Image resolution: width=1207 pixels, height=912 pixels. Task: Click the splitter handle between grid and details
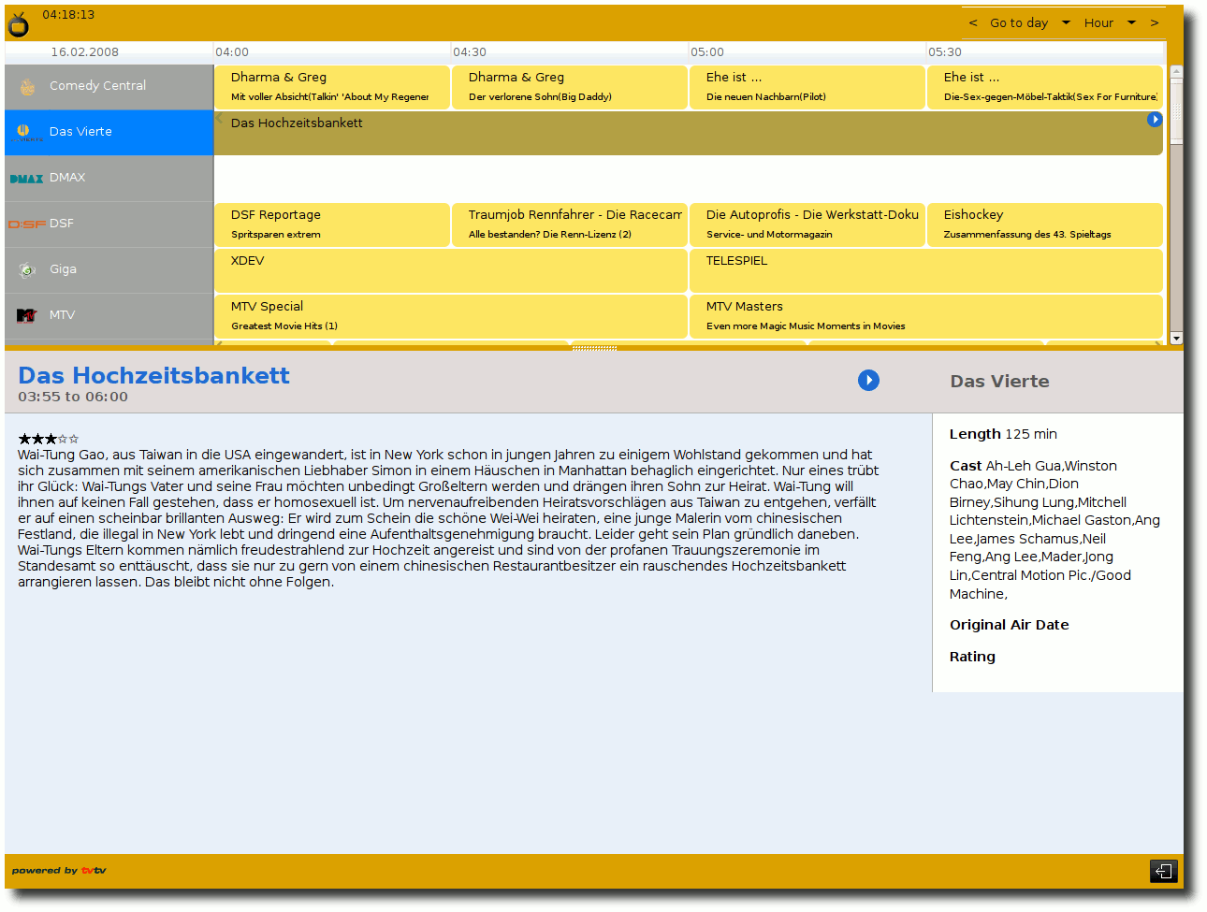(x=594, y=348)
